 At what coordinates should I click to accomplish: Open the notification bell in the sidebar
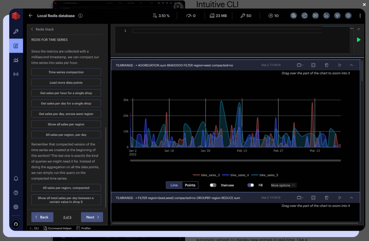coord(16,179)
